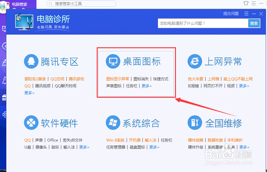This screenshot has width=267, height=172.
Task: Open the 全国维修 category title
Action: 224,123
